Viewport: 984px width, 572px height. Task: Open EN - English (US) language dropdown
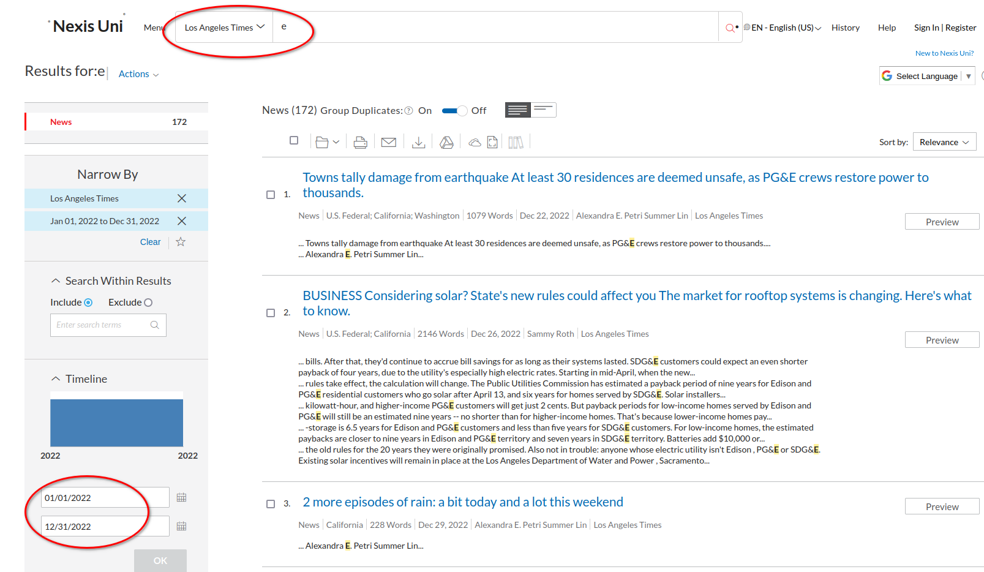[786, 28]
